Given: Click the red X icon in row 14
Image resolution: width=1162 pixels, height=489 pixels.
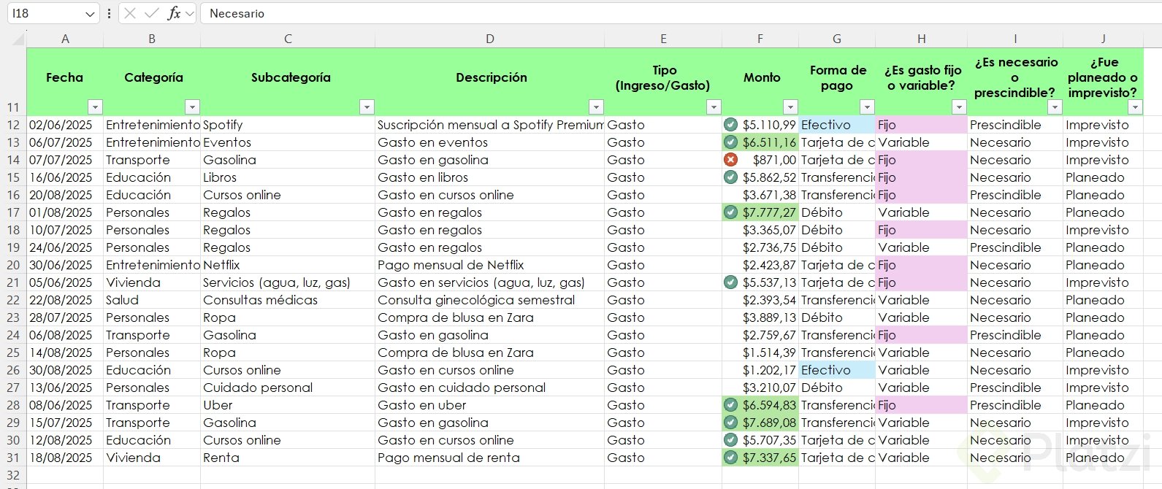Looking at the screenshot, I should tap(730, 159).
